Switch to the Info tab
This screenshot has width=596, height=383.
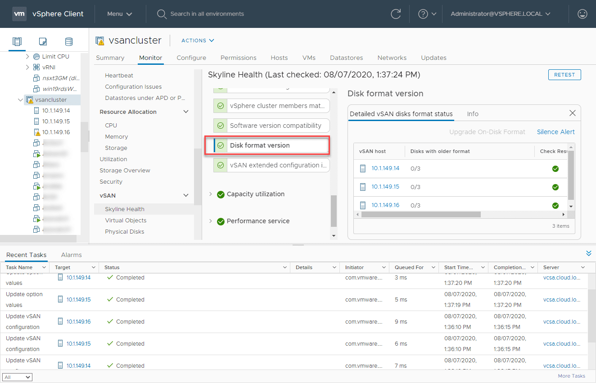pyautogui.click(x=472, y=114)
